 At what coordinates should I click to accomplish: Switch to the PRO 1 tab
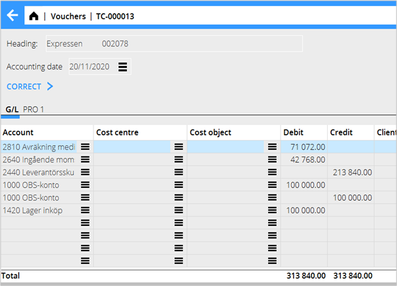tap(33, 109)
